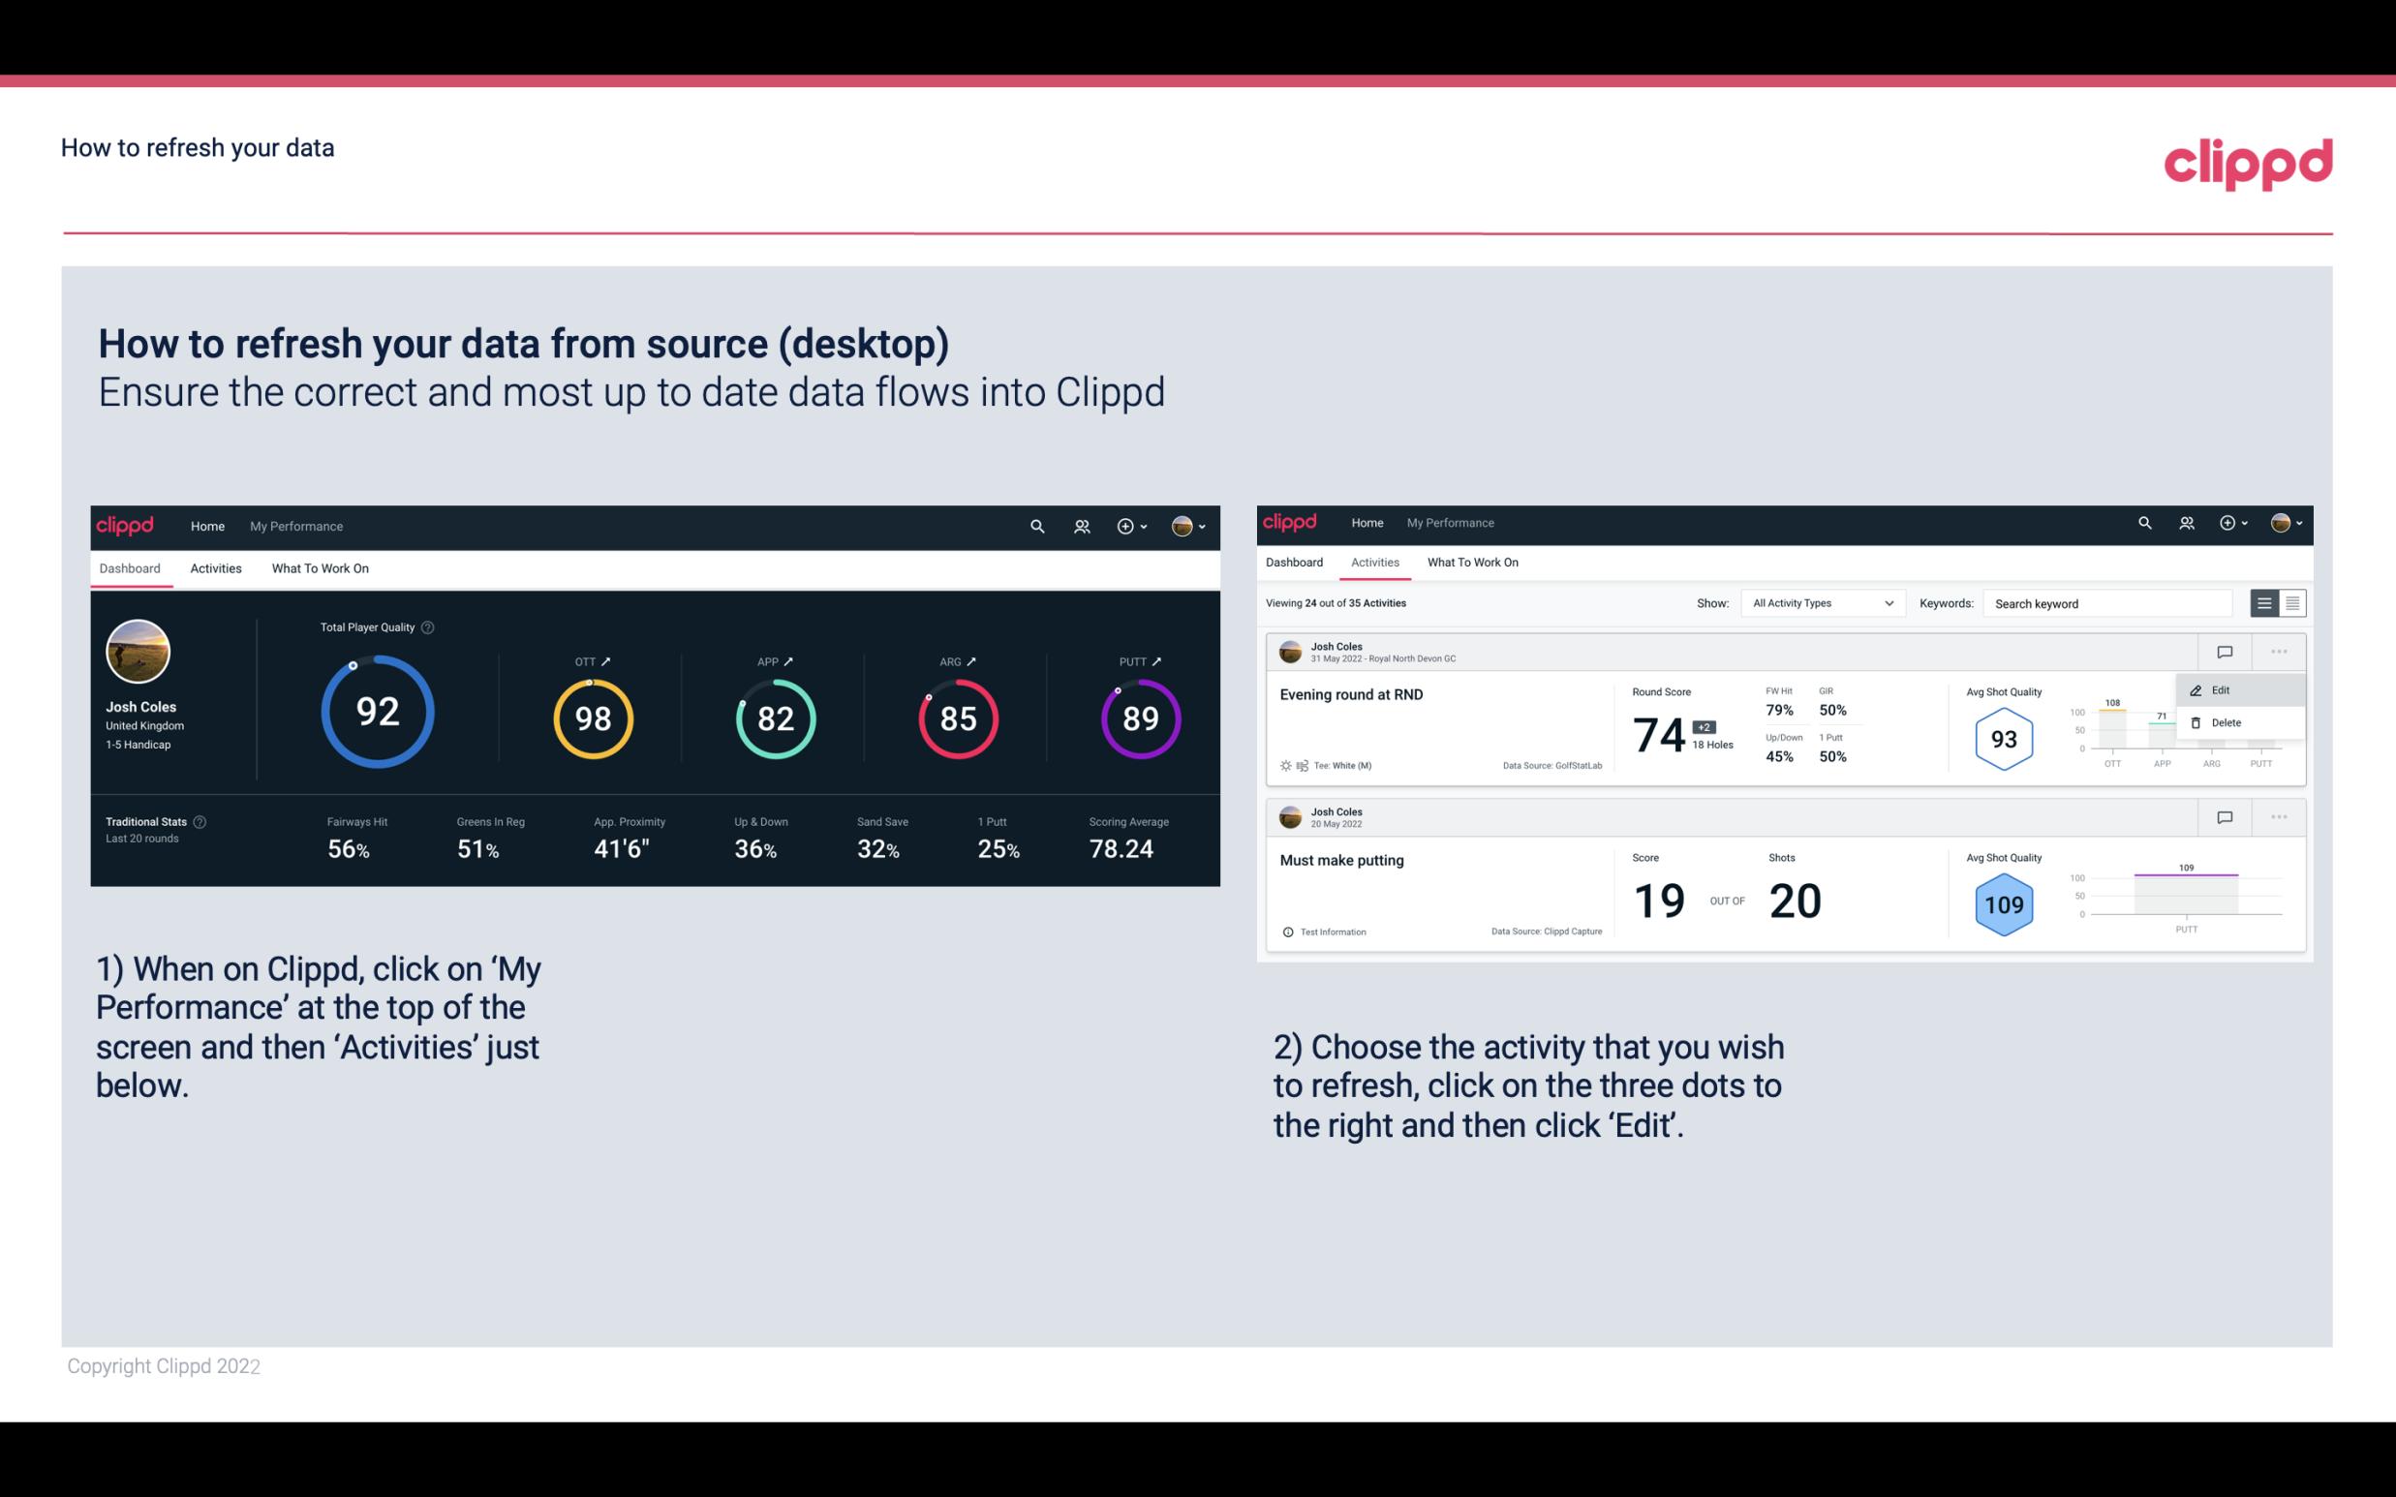Image resolution: width=2396 pixels, height=1497 pixels.
Task: Click the search icon in top navigation
Action: coord(1036,524)
